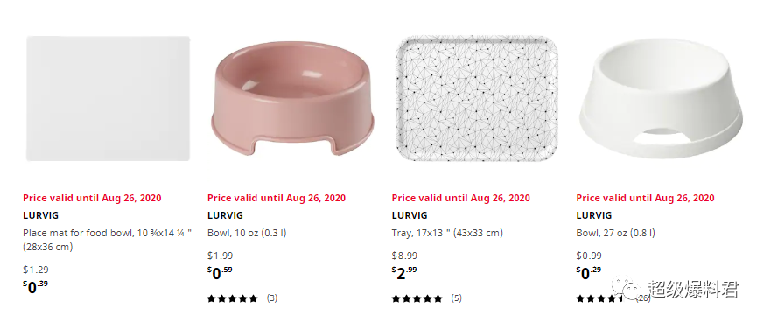Screen dimensions: 764x323
Task: Select Place mat for food bowl description
Action: [x=107, y=240]
